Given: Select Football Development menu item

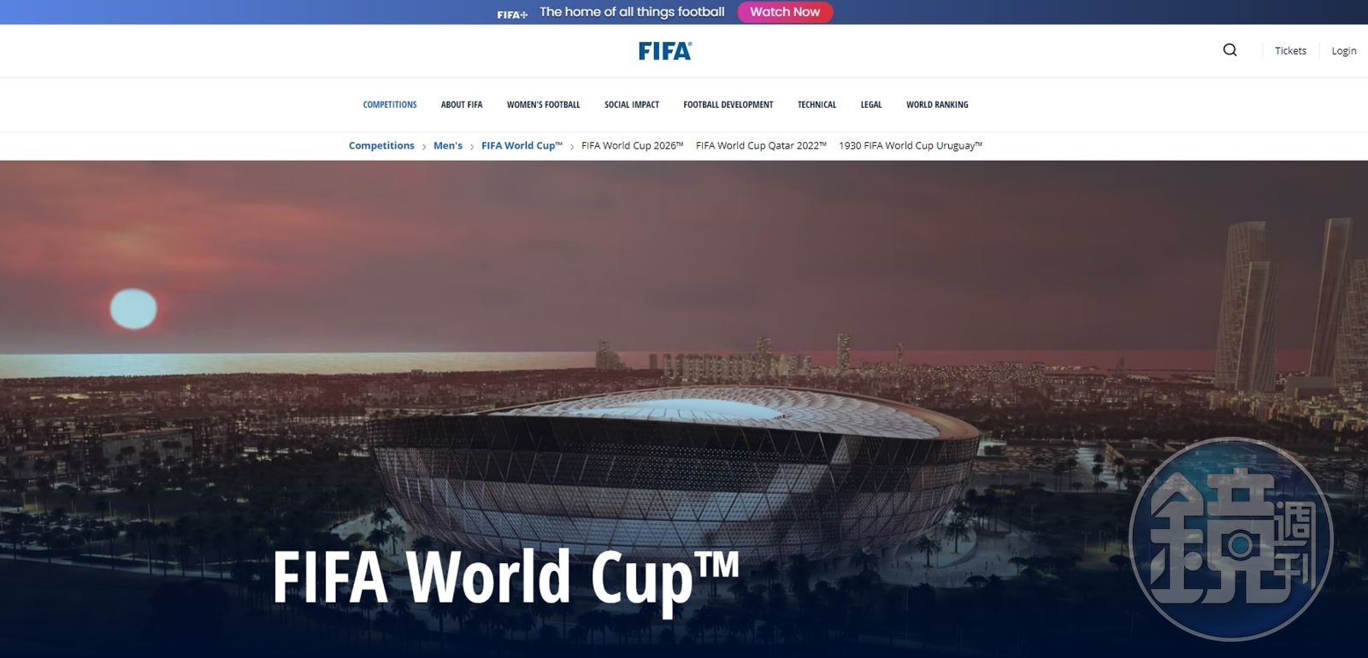Looking at the screenshot, I should click(728, 105).
